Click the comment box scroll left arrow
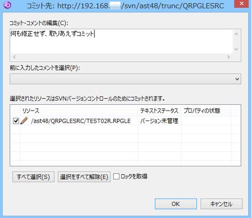This screenshot has height=218, width=252. pyautogui.click(x=15, y=57)
